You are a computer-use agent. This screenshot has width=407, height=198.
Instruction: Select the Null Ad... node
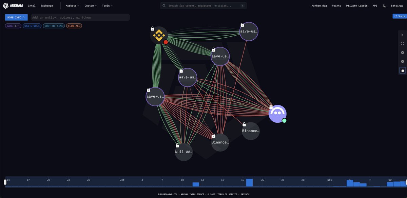point(184,152)
